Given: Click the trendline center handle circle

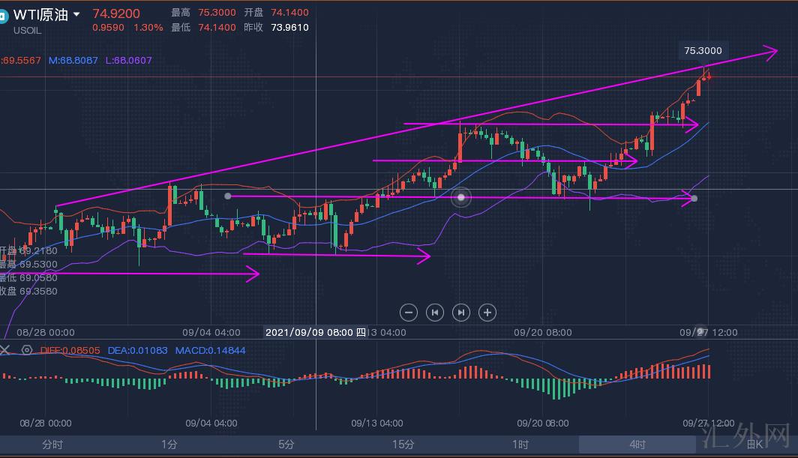Looking at the screenshot, I should click(461, 198).
